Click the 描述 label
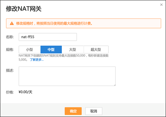 10,70
